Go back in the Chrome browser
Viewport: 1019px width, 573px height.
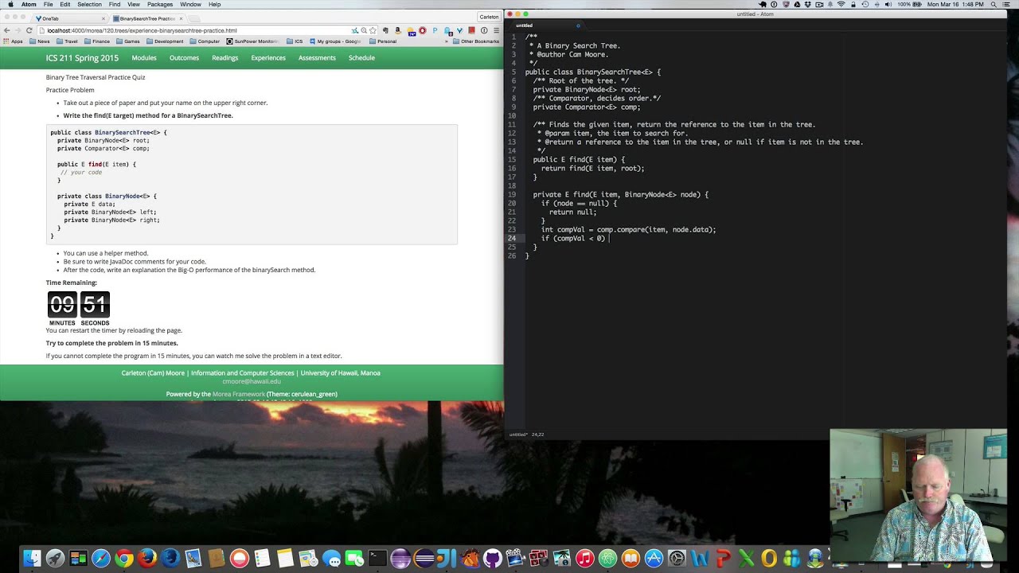7,30
